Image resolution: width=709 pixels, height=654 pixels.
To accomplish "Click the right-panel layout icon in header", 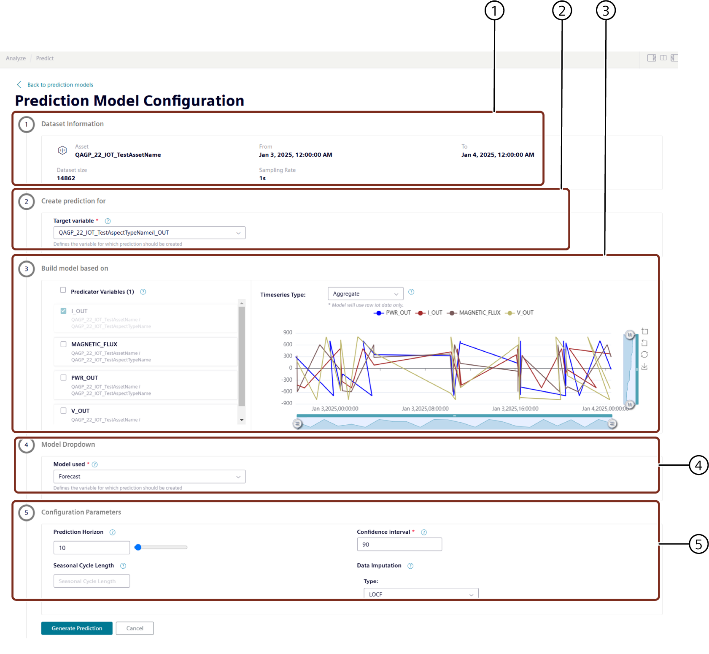I will coord(651,58).
